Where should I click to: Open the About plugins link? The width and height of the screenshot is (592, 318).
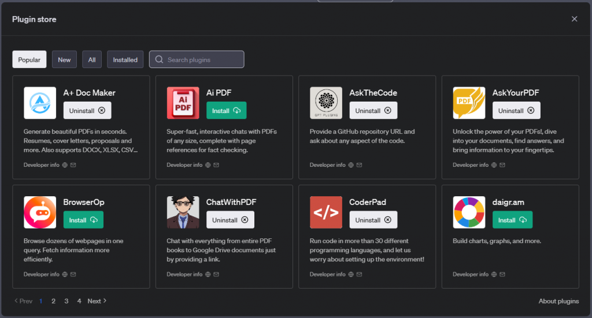(x=559, y=301)
